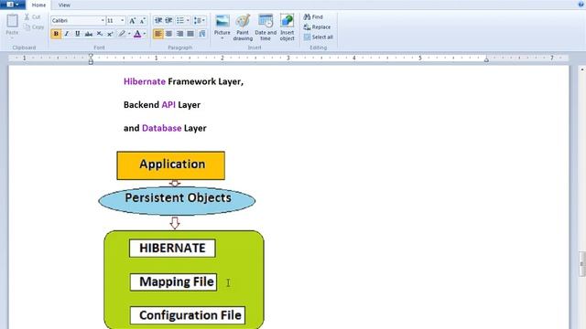Open WordPad Help icon
586x329 pixels.
581,4
